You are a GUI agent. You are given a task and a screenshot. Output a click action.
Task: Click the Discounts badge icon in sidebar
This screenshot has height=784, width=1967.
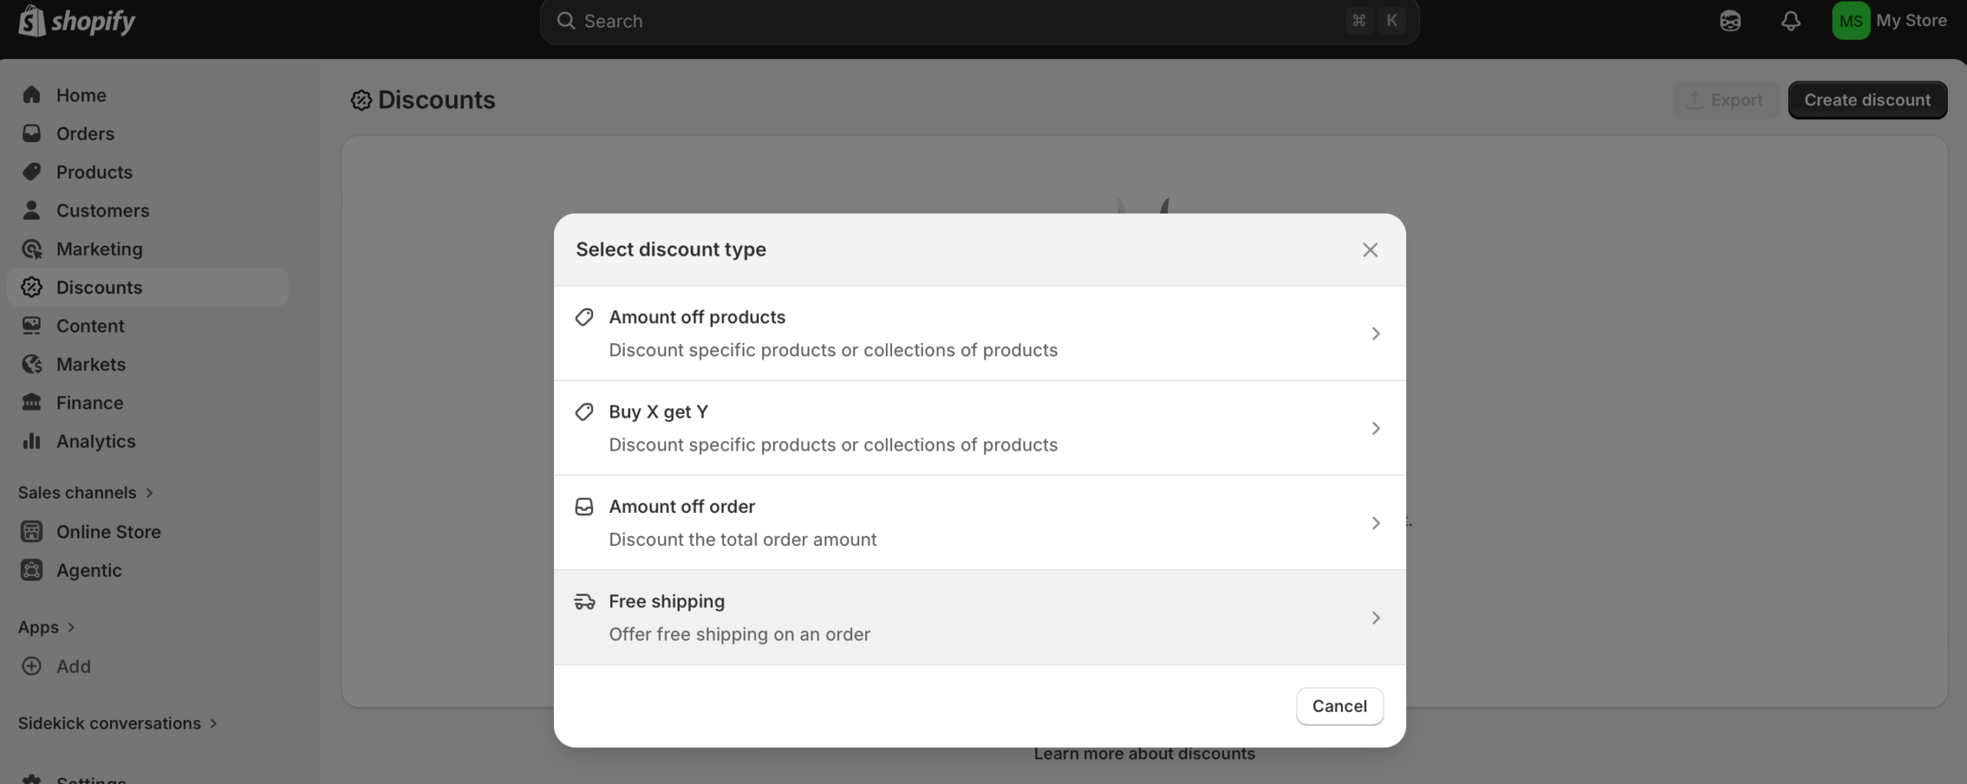(x=32, y=287)
